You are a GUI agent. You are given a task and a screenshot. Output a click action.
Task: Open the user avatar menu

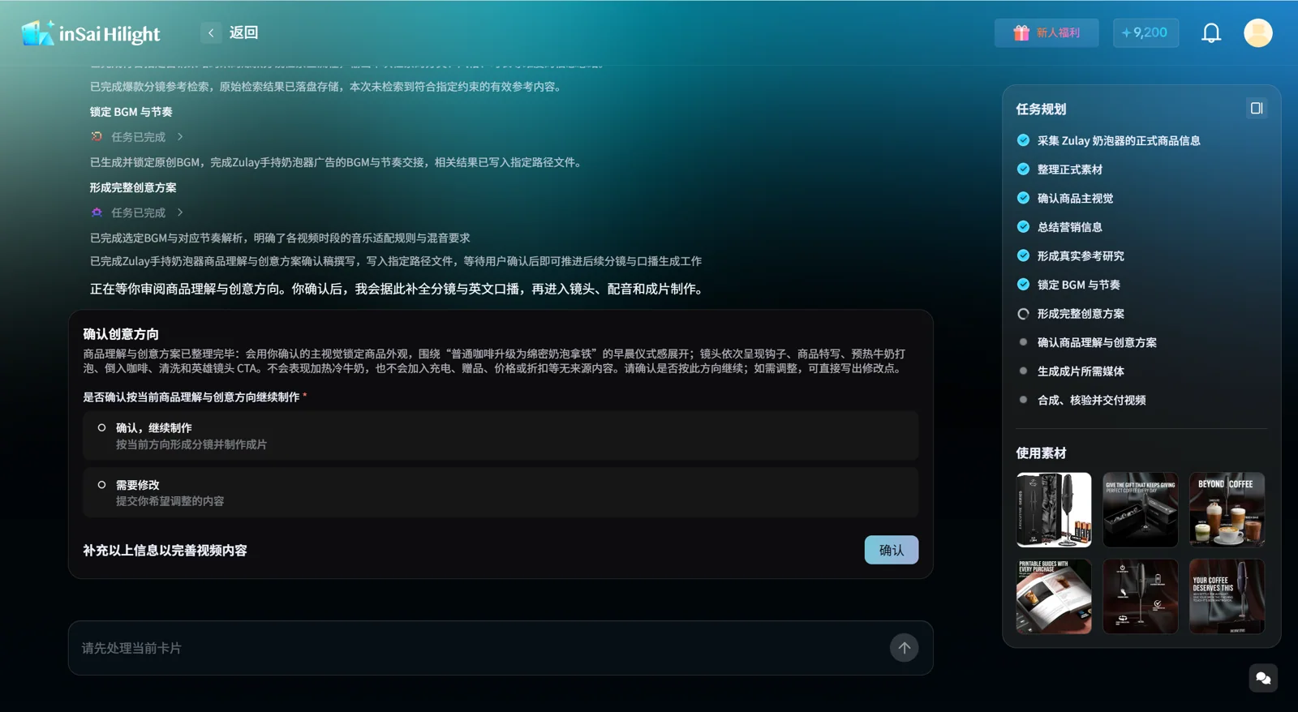(1258, 32)
